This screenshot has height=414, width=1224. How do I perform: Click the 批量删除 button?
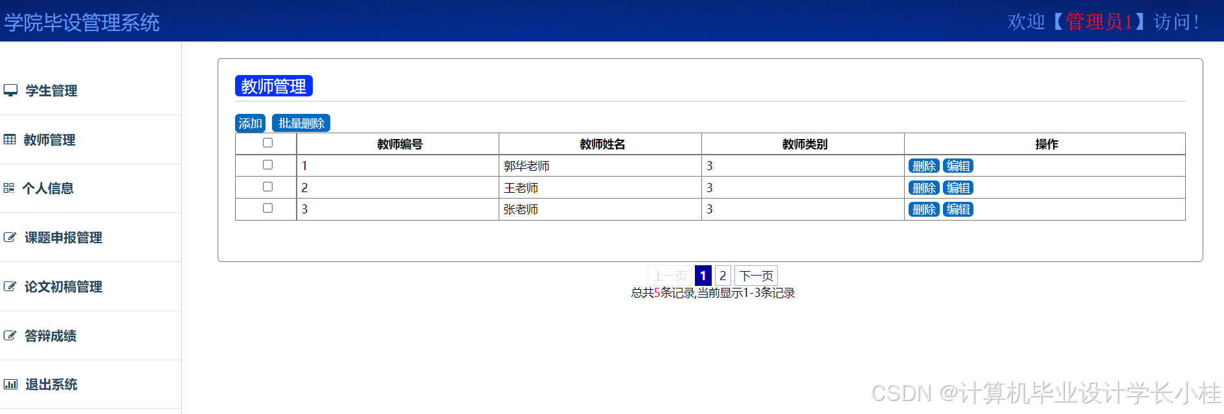tap(301, 123)
